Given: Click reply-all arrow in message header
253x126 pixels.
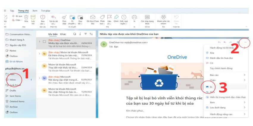Looking at the screenshot, I should click(225, 42).
